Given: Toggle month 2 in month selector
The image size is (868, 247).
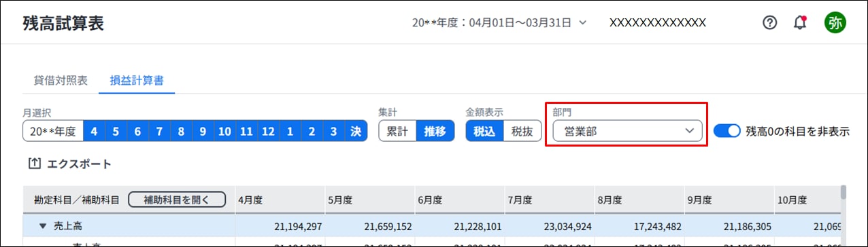Looking at the screenshot, I should (312, 131).
